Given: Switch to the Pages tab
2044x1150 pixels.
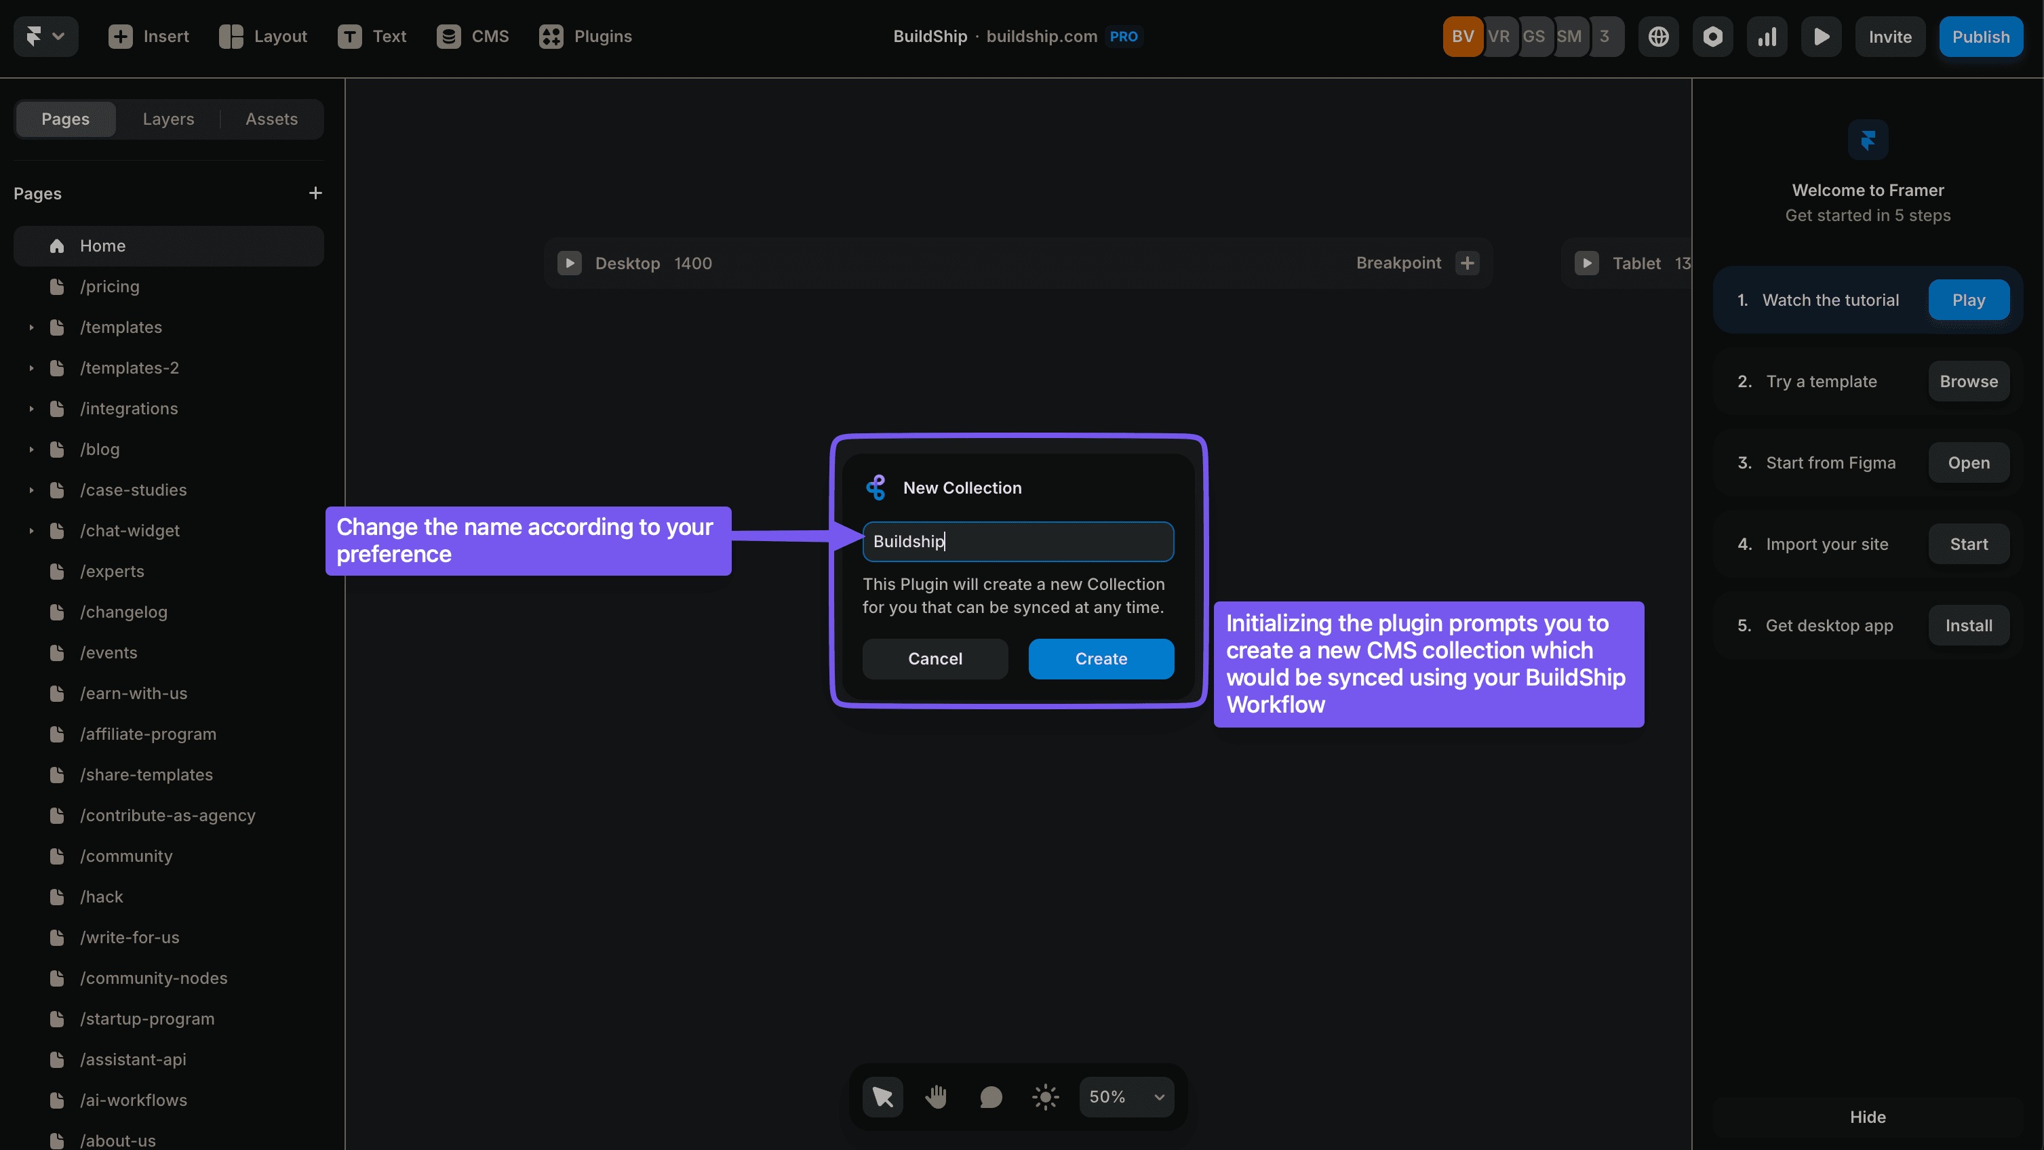Looking at the screenshot, I should click(66, 119).
